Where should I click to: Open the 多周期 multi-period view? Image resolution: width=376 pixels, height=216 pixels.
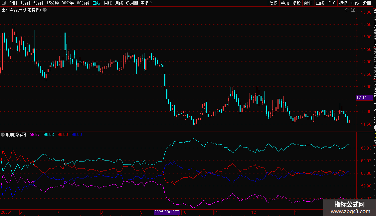pyautogui.click(x=132, y=3)
